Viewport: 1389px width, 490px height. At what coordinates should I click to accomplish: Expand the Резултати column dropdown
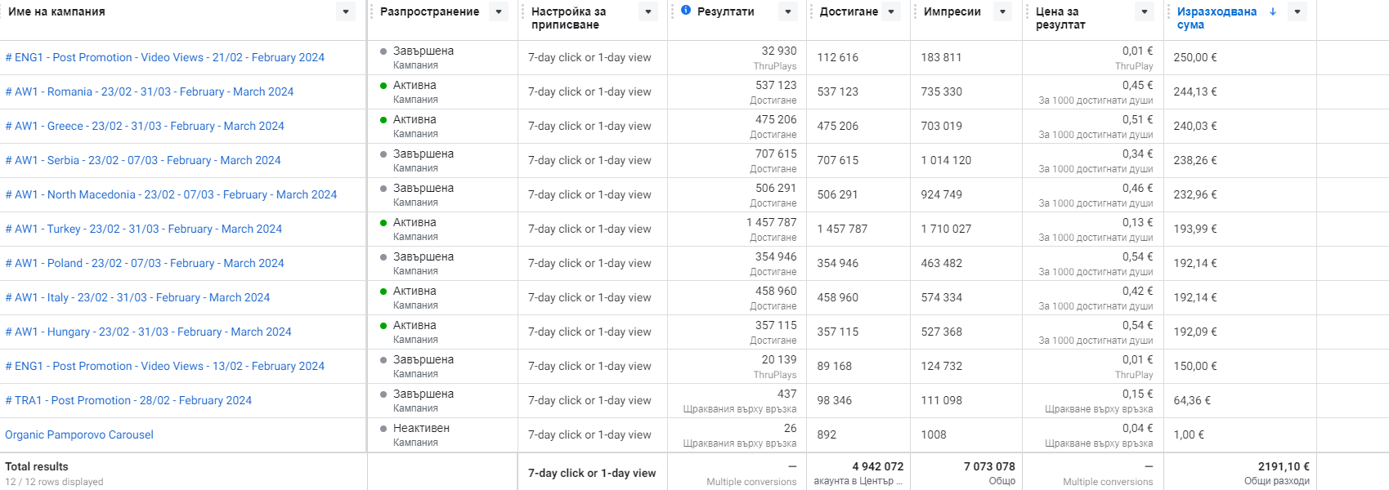788,11
